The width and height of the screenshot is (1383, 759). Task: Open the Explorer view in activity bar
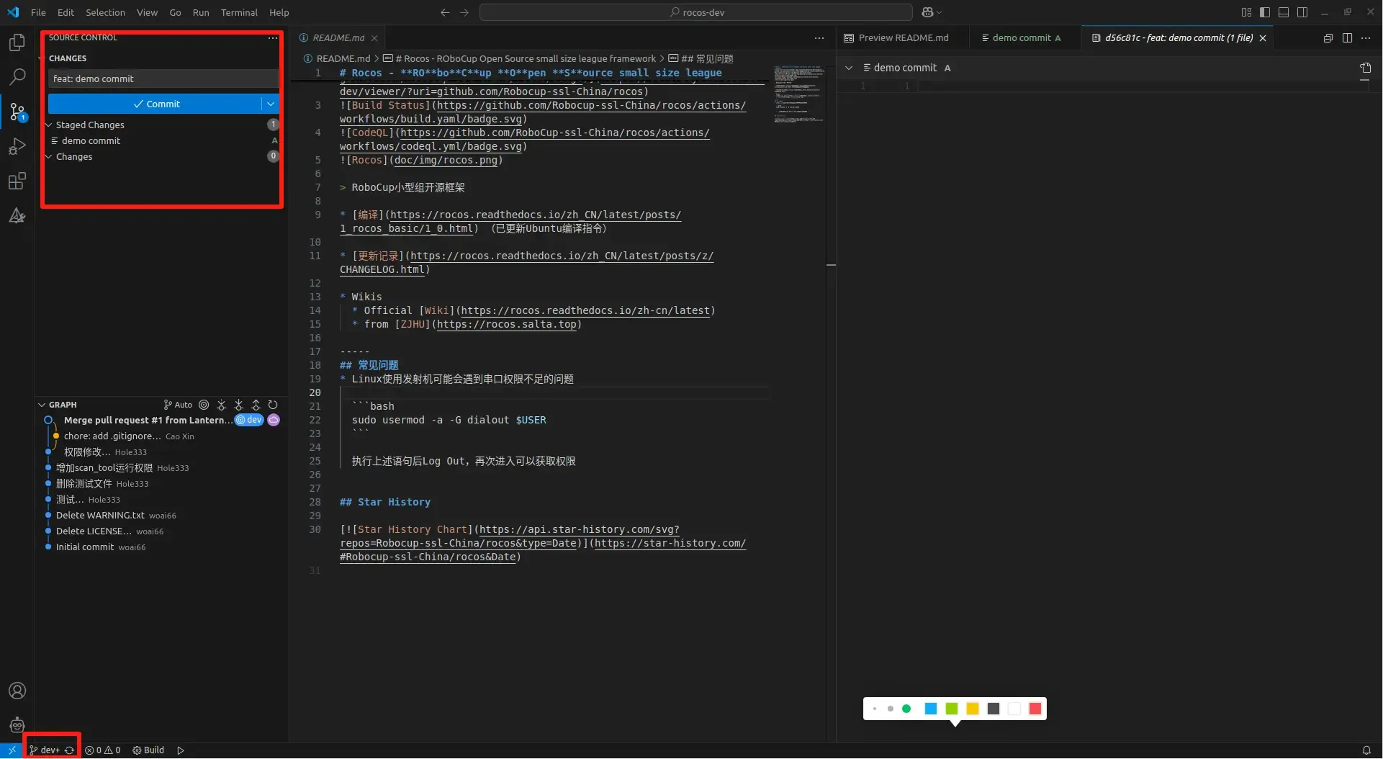(17, 42)
